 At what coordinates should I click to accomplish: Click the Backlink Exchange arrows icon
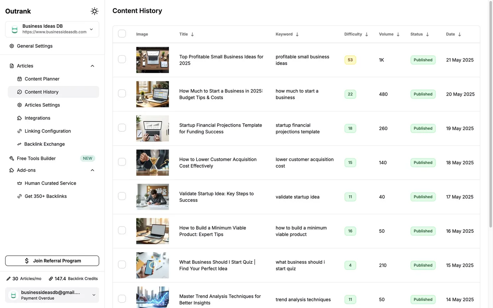click(x=19, y=144)
